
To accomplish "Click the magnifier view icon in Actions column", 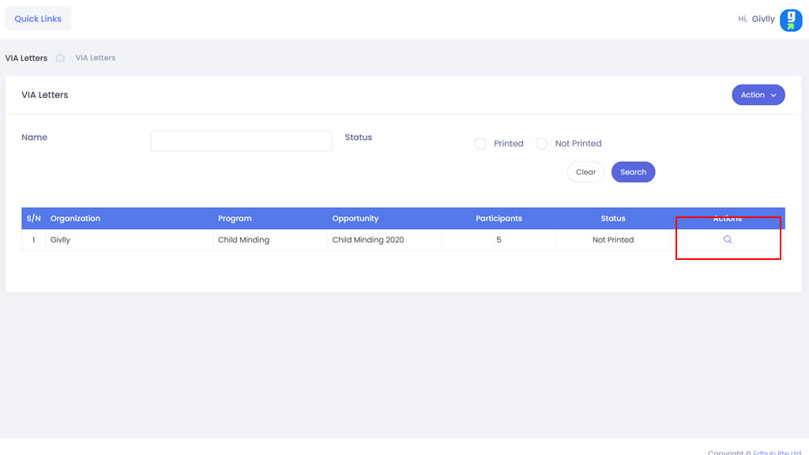I will [x=728, y=239].
